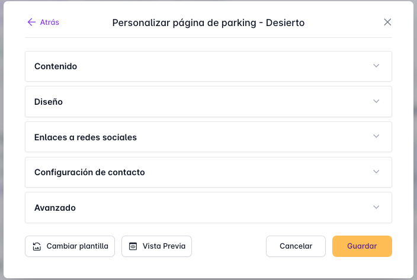Screen dimensions: 417x280
Task: Open the Contenido section title
Action: 56,66
